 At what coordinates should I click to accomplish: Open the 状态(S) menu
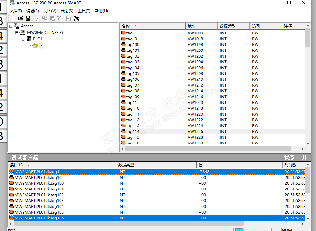point(67,11)
